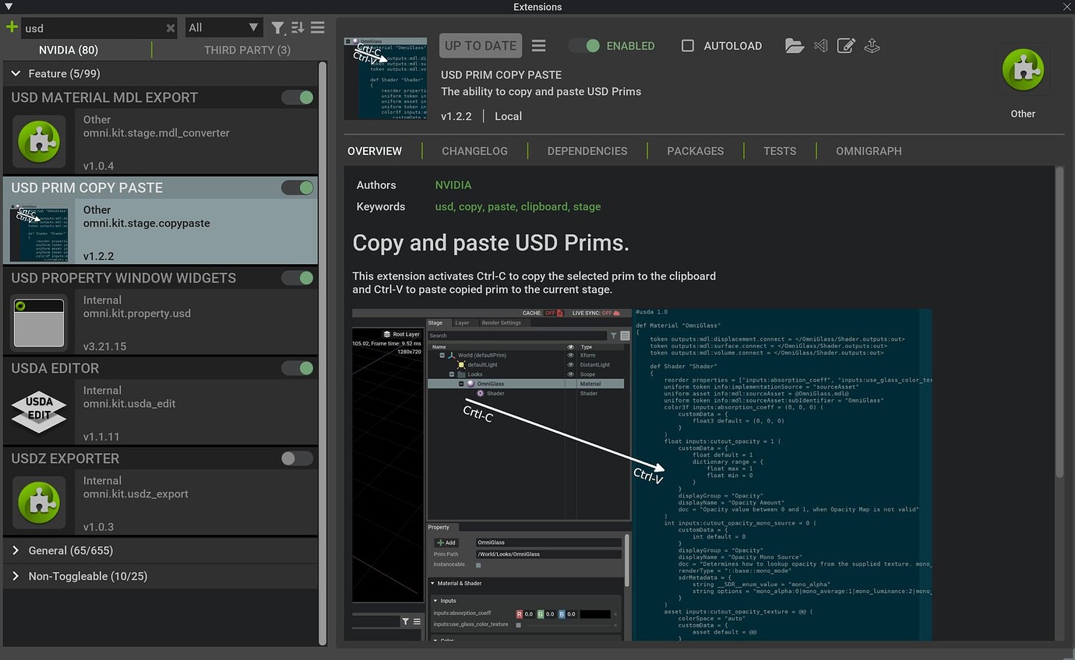The width and height of the screenshot is (1075, 660).
Task: Click the UP TO DATE button
Action: pos(480,45)
